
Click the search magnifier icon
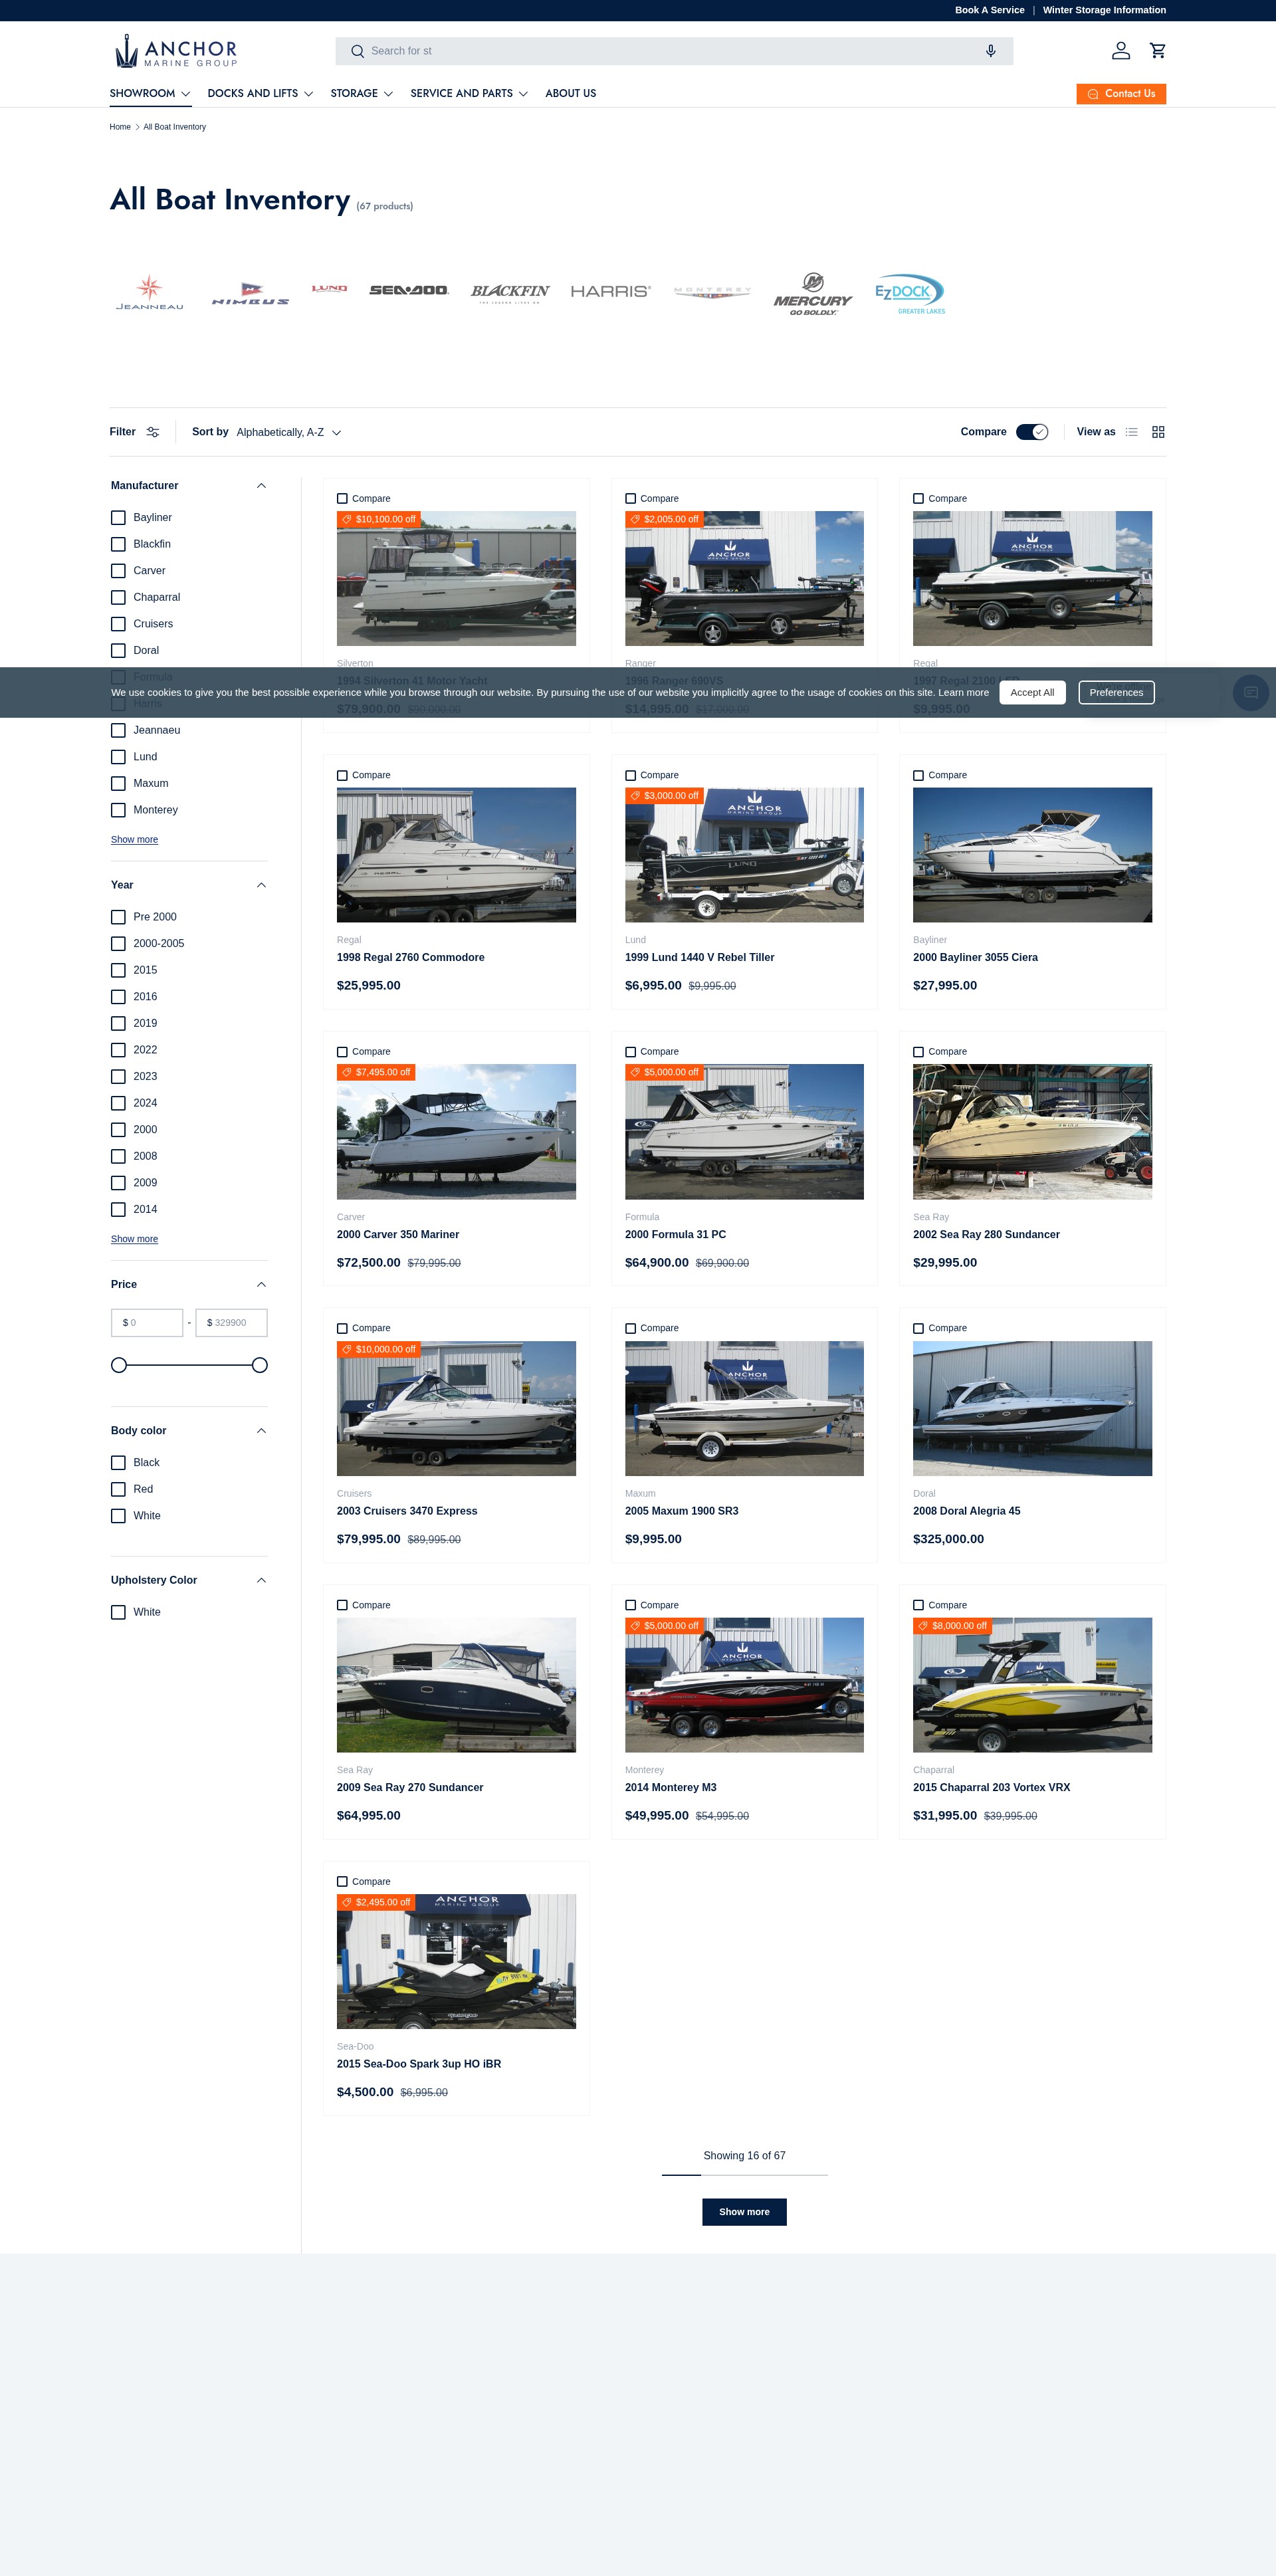[357, 51]
